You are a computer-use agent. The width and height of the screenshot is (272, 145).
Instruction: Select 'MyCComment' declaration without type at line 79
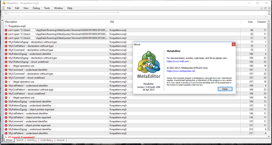coord(135,50)
